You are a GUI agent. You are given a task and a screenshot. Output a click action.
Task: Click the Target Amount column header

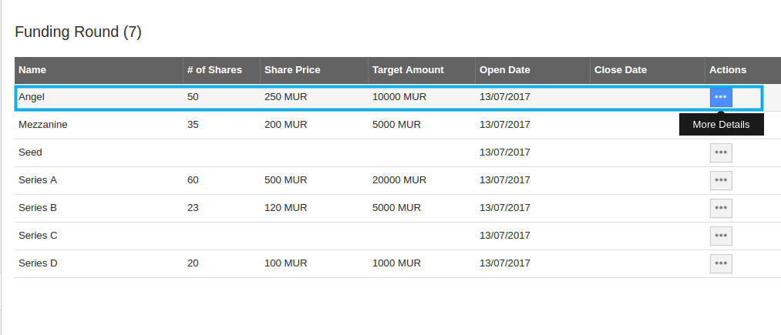pos(408,70)
